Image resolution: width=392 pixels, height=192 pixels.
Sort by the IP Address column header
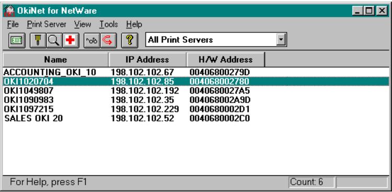pyautogui.click(x=147, y=60)
